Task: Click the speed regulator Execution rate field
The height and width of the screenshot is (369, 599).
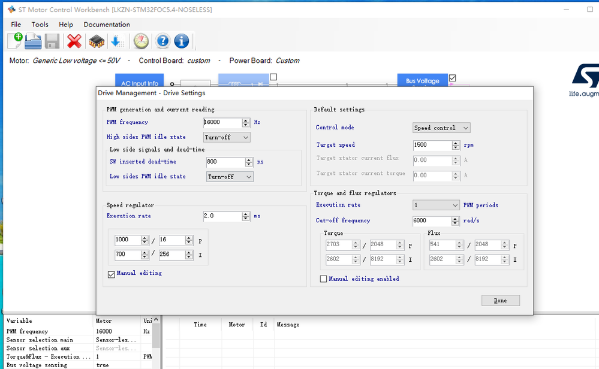Action: pyautogui.click(x=222, y=216)
